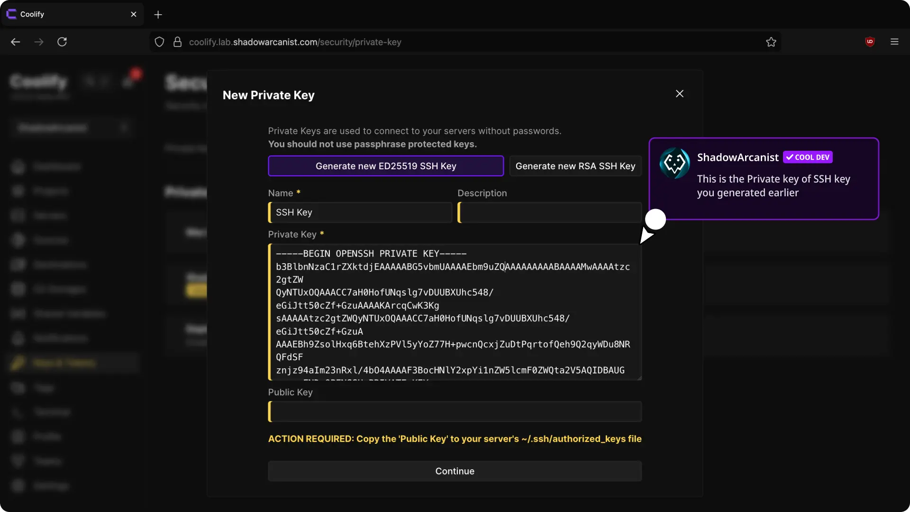Generate new RSA SSH Key

575,166
